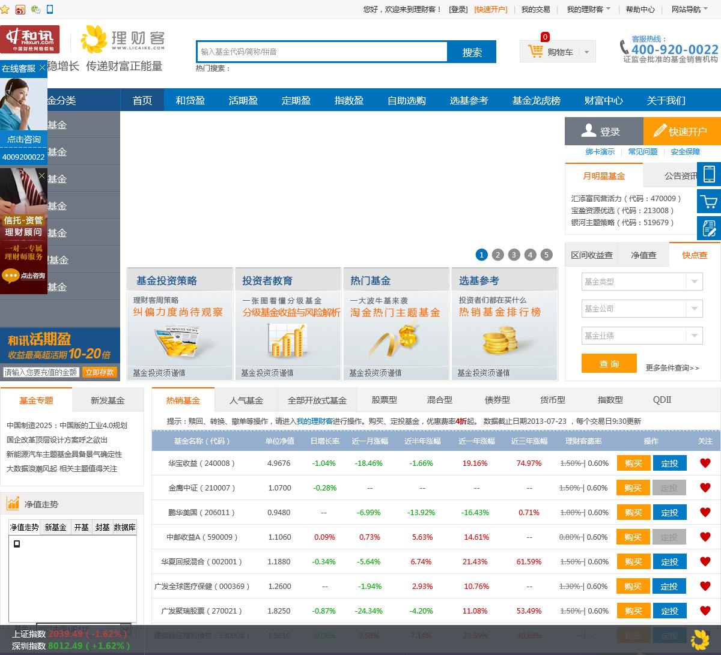Click the floating shopping cart sidebar icon
The height and width of the screenshot is (655, 721).
(x=709, y=202)
